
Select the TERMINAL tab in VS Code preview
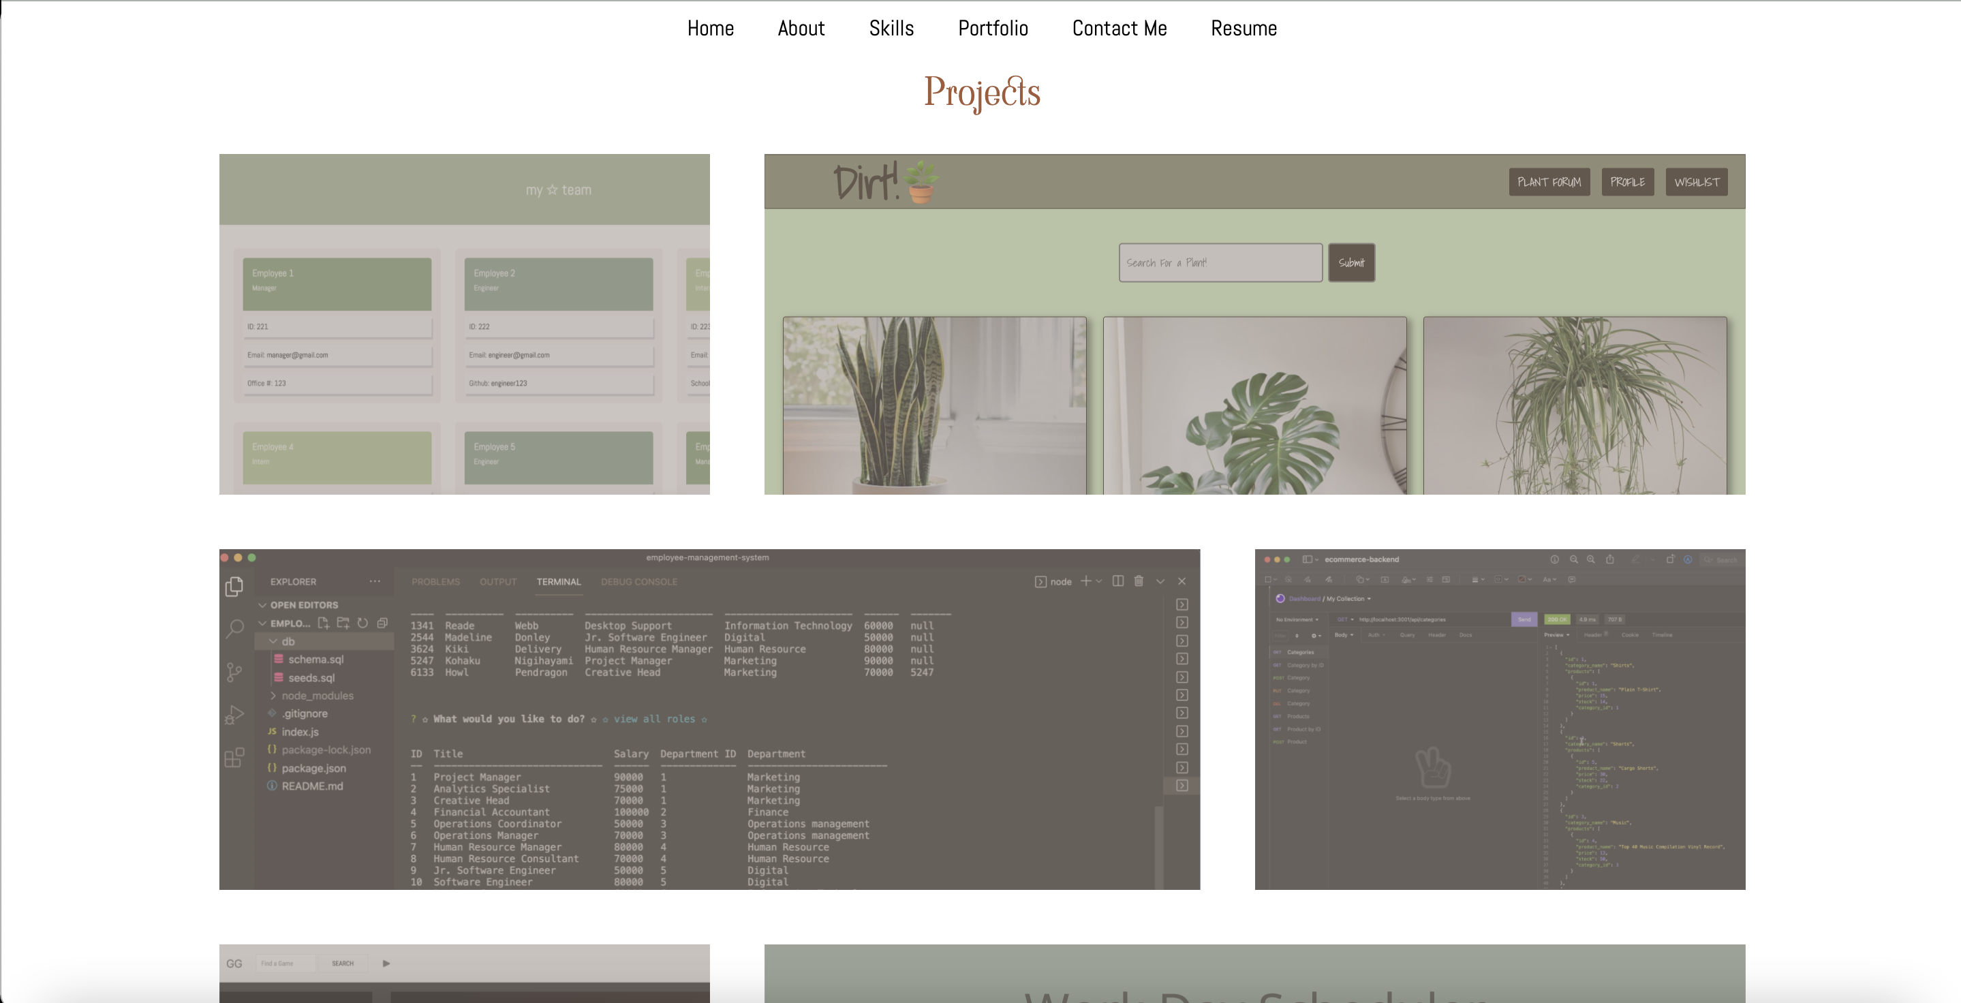558,581
